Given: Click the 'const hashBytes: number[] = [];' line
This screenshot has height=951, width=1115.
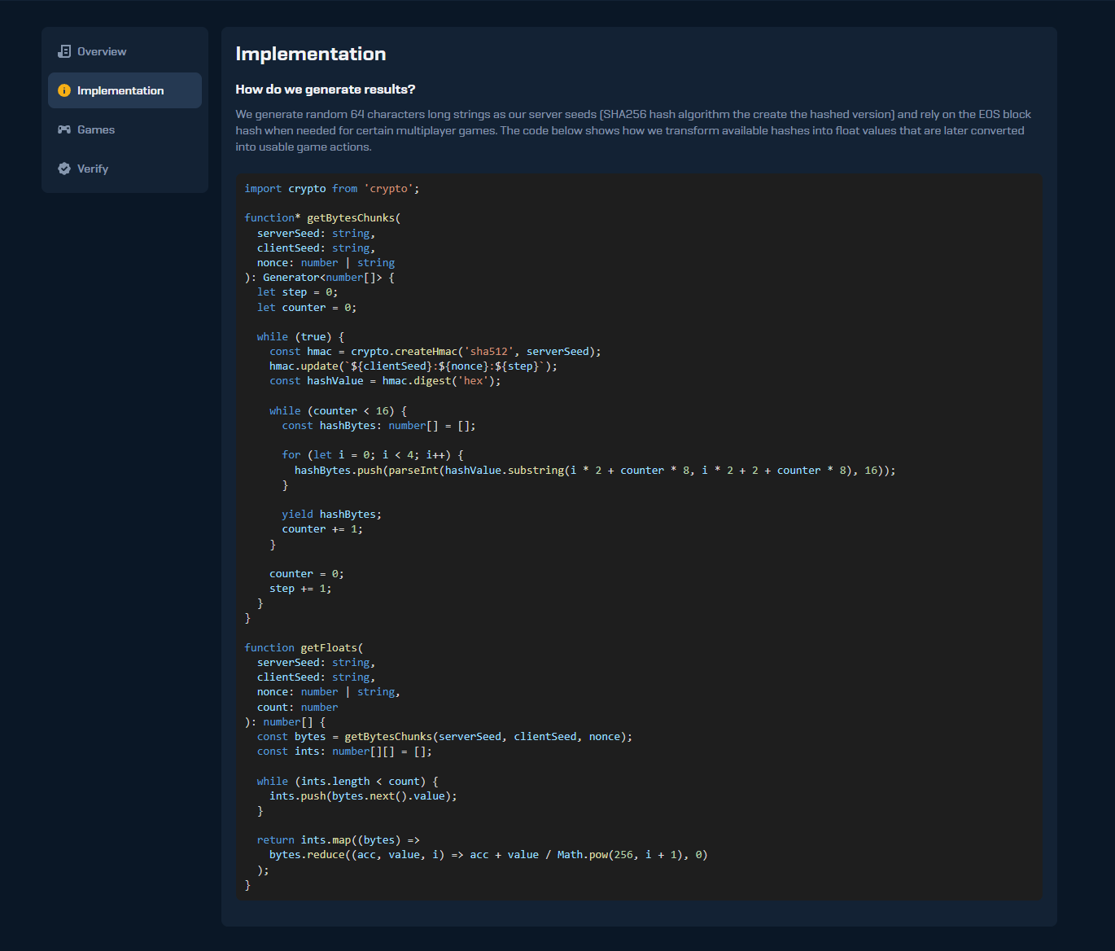Looking at the screenshot, I should [378, 426].
